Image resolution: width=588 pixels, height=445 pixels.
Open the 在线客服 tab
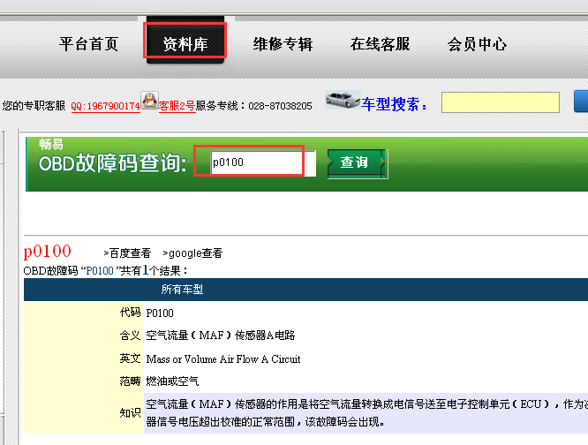[380, 44]
